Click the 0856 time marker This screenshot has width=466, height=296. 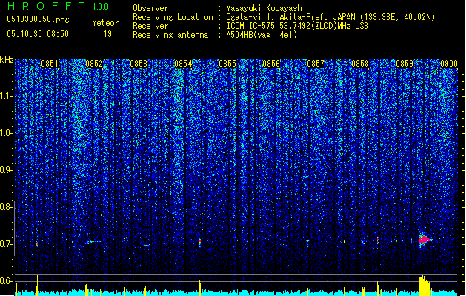click(x=271, y=64)
